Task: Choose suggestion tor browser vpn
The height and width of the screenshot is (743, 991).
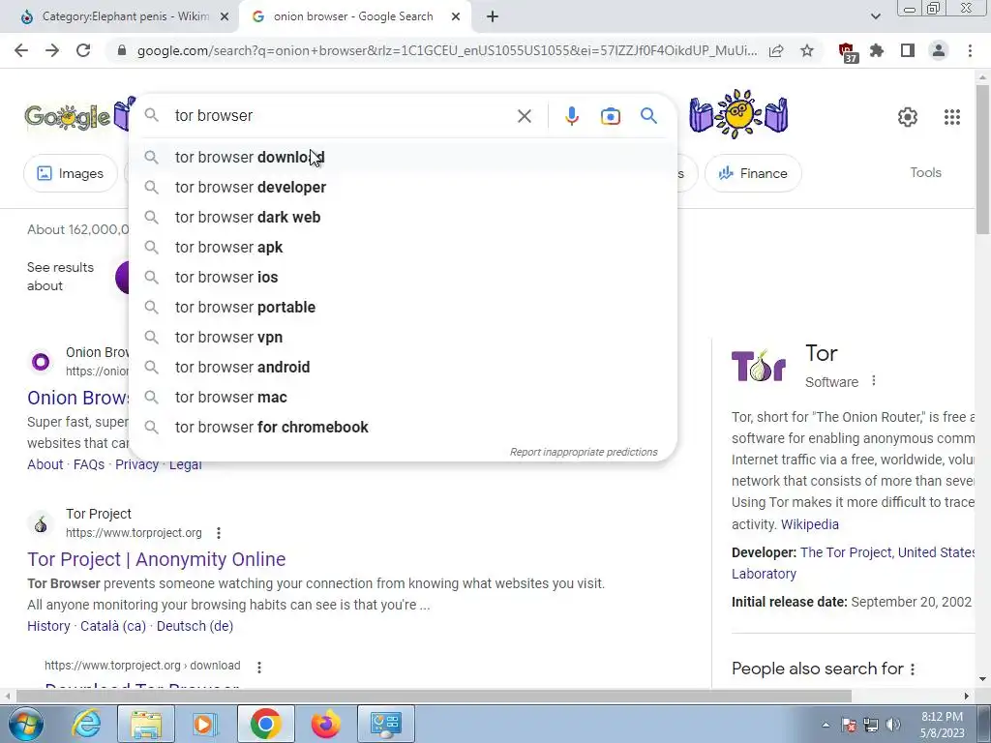Action: 403,338
